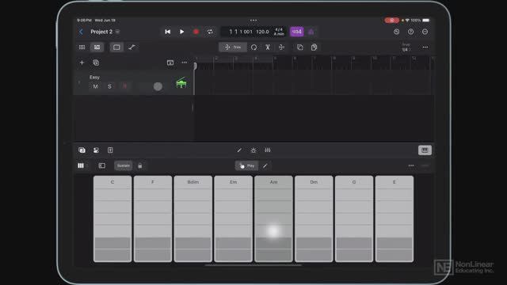Start recording with the red Record button
Screen dimensions: 507x285
[x=196, y=32]
